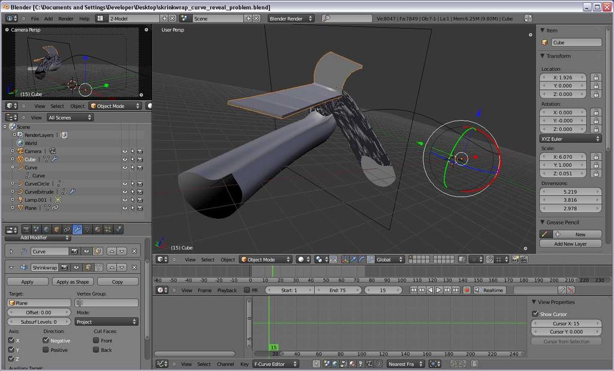Remove the Curve modifier with its X
The height and width of the screenshot is (371, 614).
click(x=134, y=251)
